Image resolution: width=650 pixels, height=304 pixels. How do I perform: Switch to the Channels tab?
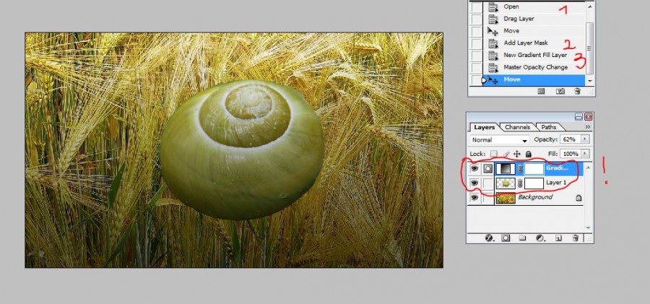coord(517,127)
